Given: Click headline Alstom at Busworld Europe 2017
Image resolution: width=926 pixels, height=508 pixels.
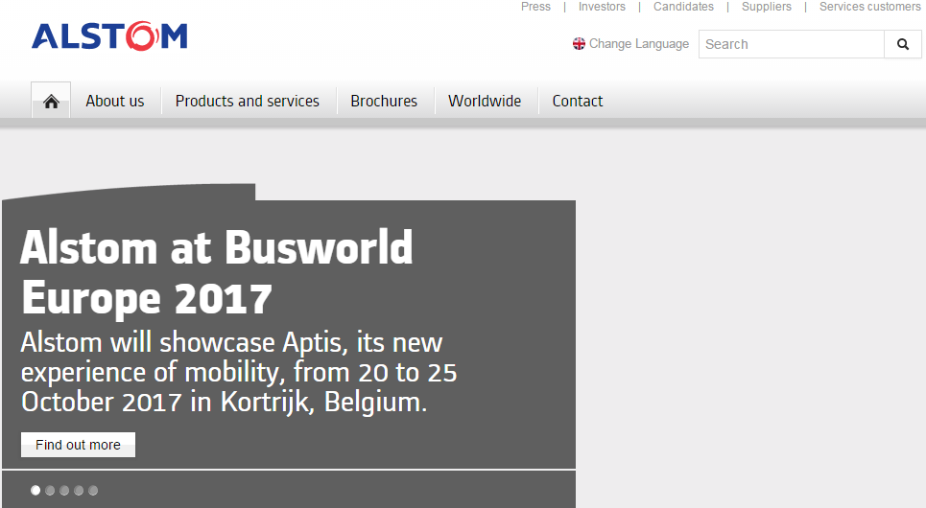Looking at the screenshot, I should pos(217,272).
